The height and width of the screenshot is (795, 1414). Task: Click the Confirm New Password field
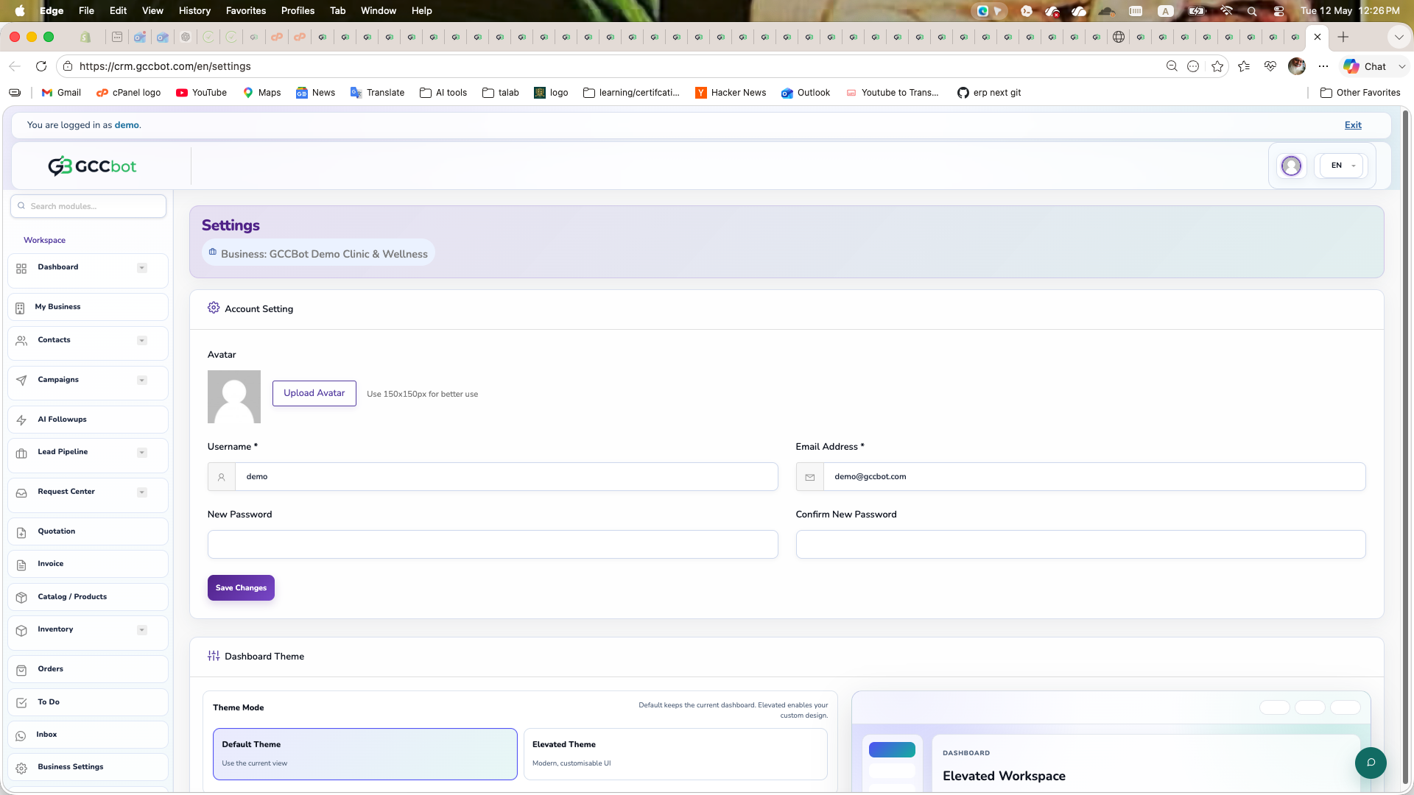1080,544
